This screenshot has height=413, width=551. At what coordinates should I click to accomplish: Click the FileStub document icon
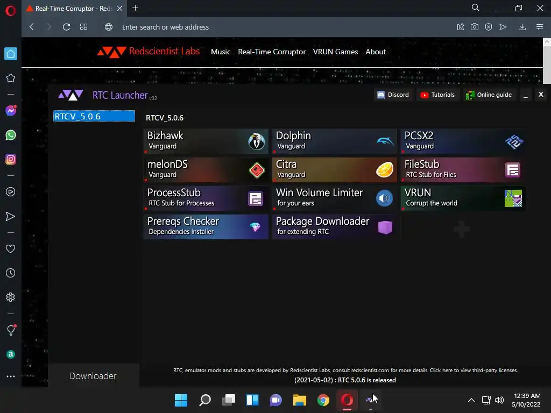(x=513, y=170)
